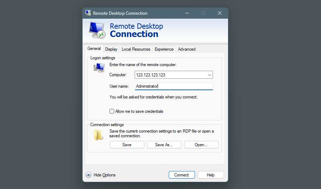Click the folder icon in Connection settings
The width and height of the screenshot is (321, 189).
pyautogui.click(x=98, y=135)
